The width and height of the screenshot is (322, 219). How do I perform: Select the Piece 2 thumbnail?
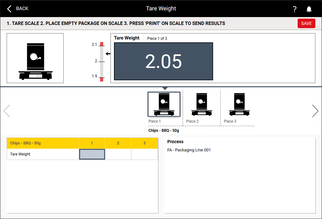coord(201,104)
